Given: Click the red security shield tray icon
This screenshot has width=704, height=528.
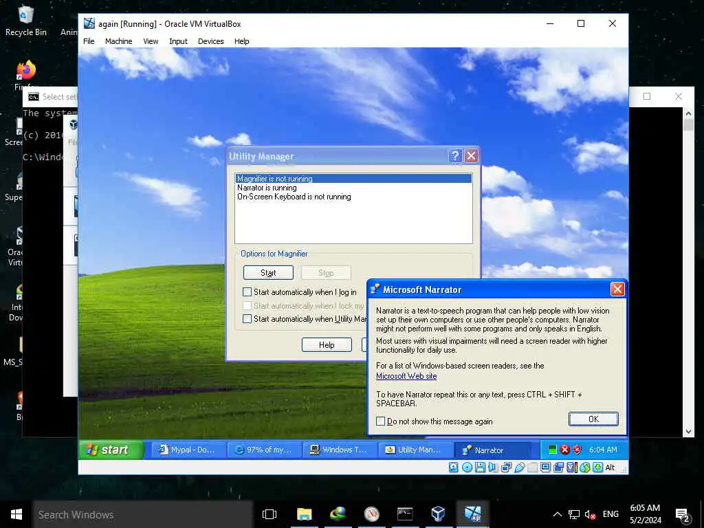Looking at the screenshot, I should coord(577,450).
